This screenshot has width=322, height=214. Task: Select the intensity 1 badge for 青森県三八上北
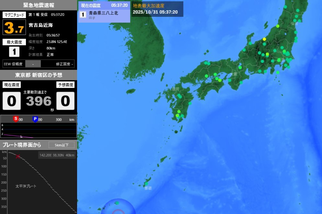click(83, 15)
